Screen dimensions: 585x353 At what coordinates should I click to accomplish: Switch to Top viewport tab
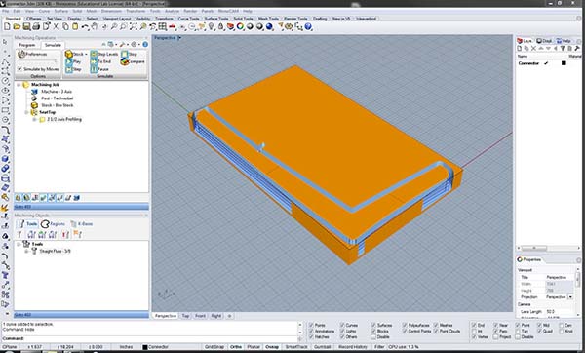(x=185, y=316)
